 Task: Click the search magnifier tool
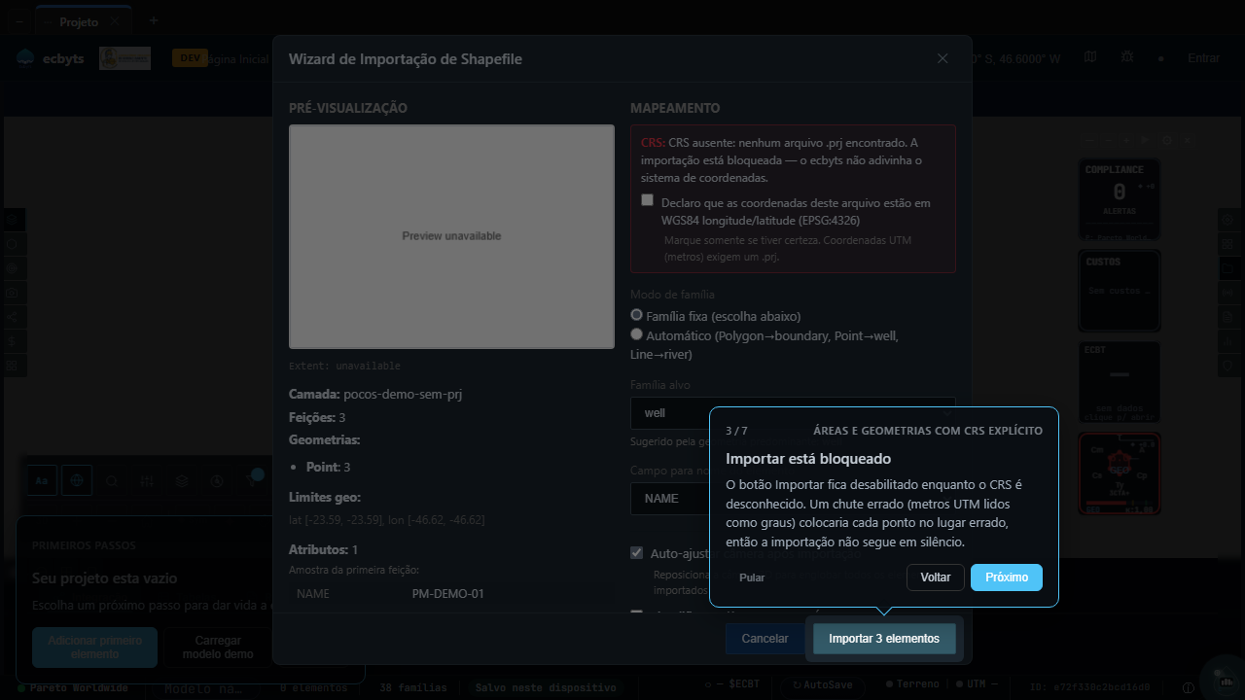(x=112, y=480)
